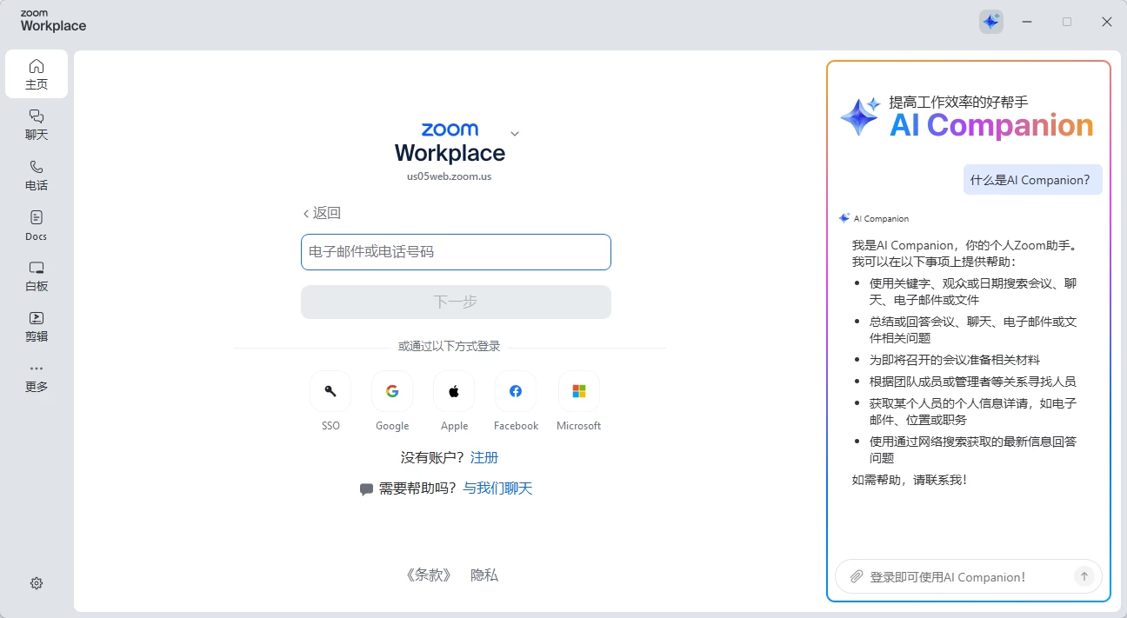Screen dimensions: 1127x618
Task: Click the AI Companion sparkle logo in panel header
Action: (860, 116)
